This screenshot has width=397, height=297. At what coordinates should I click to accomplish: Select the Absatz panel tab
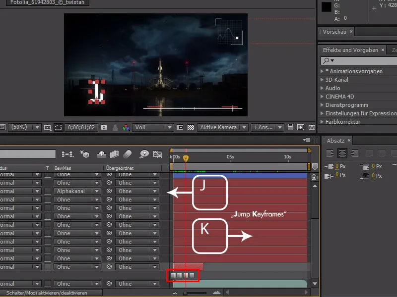(335, 141)
